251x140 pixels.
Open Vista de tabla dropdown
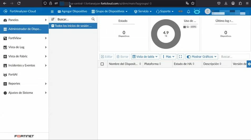(x=145, y=56)
